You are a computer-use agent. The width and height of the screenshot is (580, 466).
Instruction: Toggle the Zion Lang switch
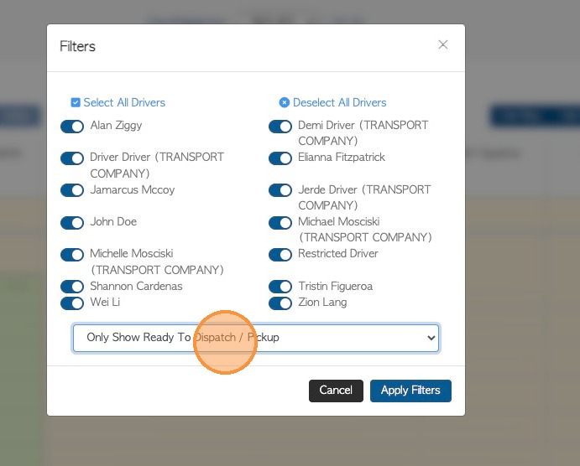[280, 303]
